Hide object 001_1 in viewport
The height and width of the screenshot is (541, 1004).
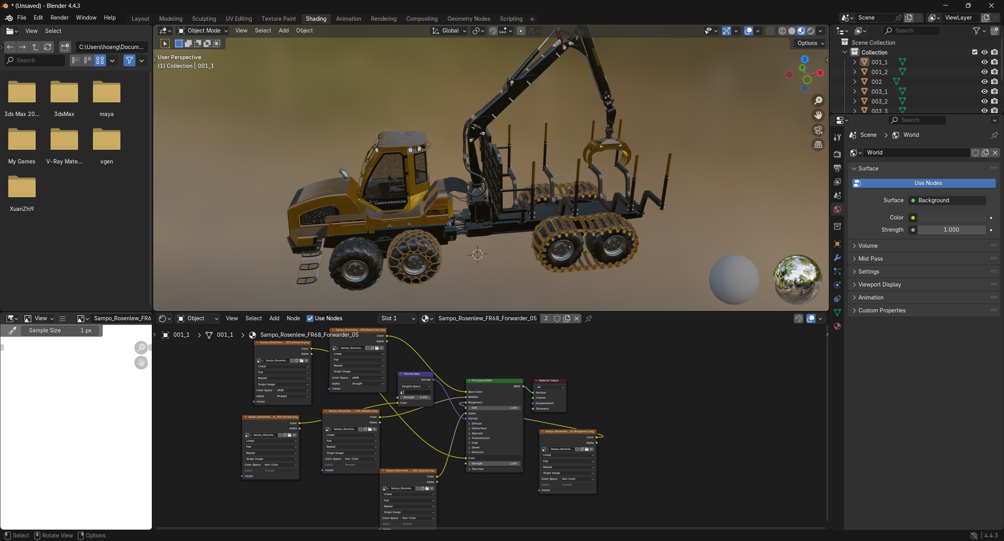click(x=984, y=62)
